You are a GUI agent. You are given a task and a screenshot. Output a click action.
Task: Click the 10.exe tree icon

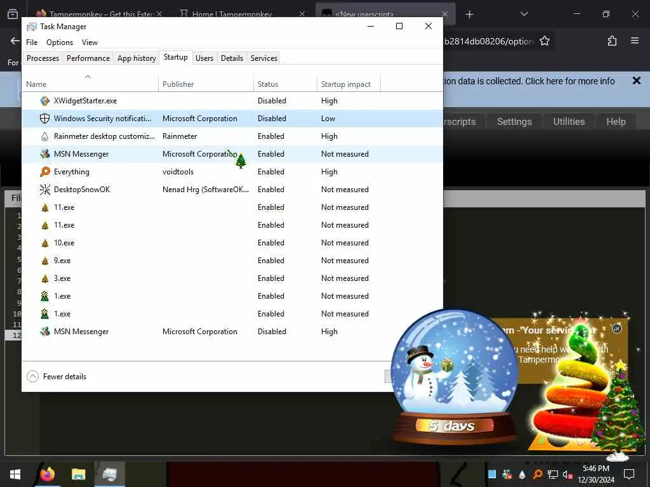(x=45, y=243)
